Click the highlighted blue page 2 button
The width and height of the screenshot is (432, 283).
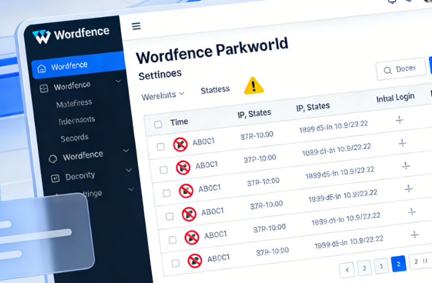pyautogui.click(x=398, y=264)
